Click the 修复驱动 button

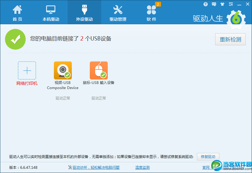point(208,157)
